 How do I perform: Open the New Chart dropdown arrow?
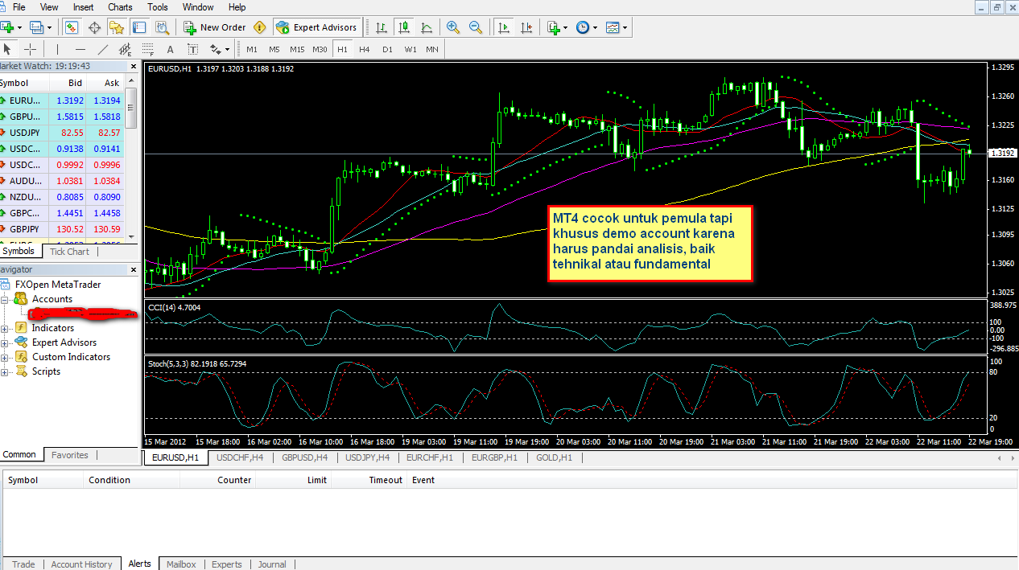click(21, 27)
